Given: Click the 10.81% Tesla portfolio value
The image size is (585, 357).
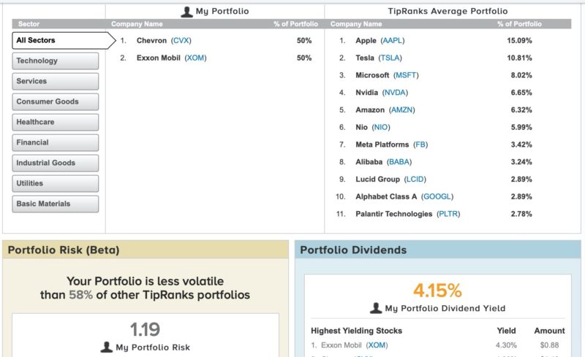Looking at the screenshot, I should [519, 58].
